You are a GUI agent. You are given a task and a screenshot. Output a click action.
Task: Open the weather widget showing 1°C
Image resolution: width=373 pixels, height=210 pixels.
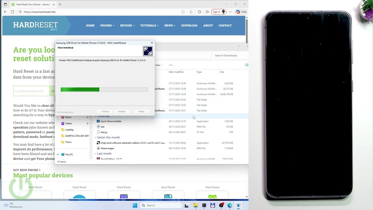click(13, 205)
